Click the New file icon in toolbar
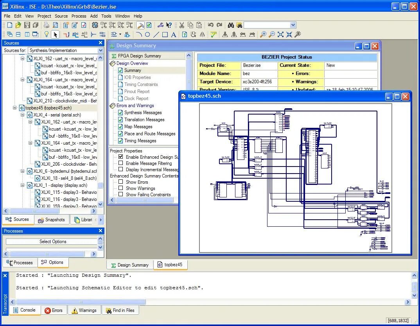This screenshot has height=326, width=420. [10, 25]
